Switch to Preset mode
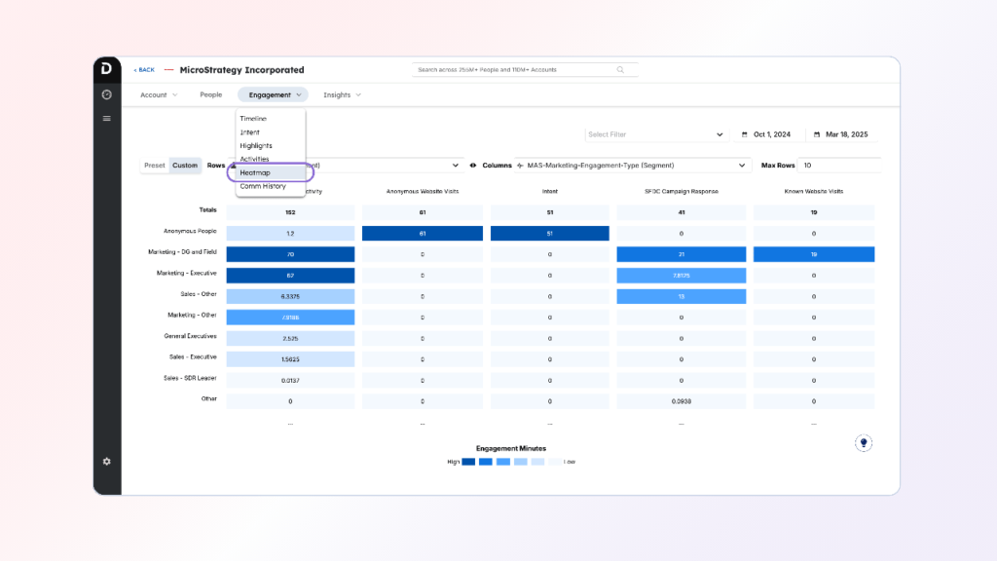 click(155, 166)
